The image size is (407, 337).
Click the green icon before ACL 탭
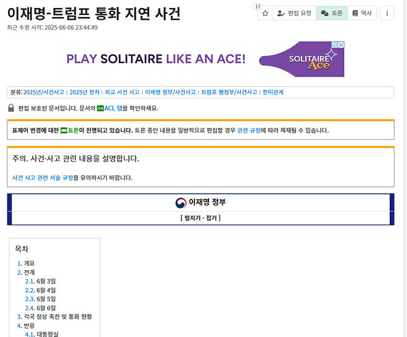click(100, 109)
